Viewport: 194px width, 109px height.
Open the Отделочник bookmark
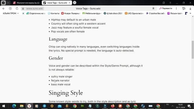(36, 13)
